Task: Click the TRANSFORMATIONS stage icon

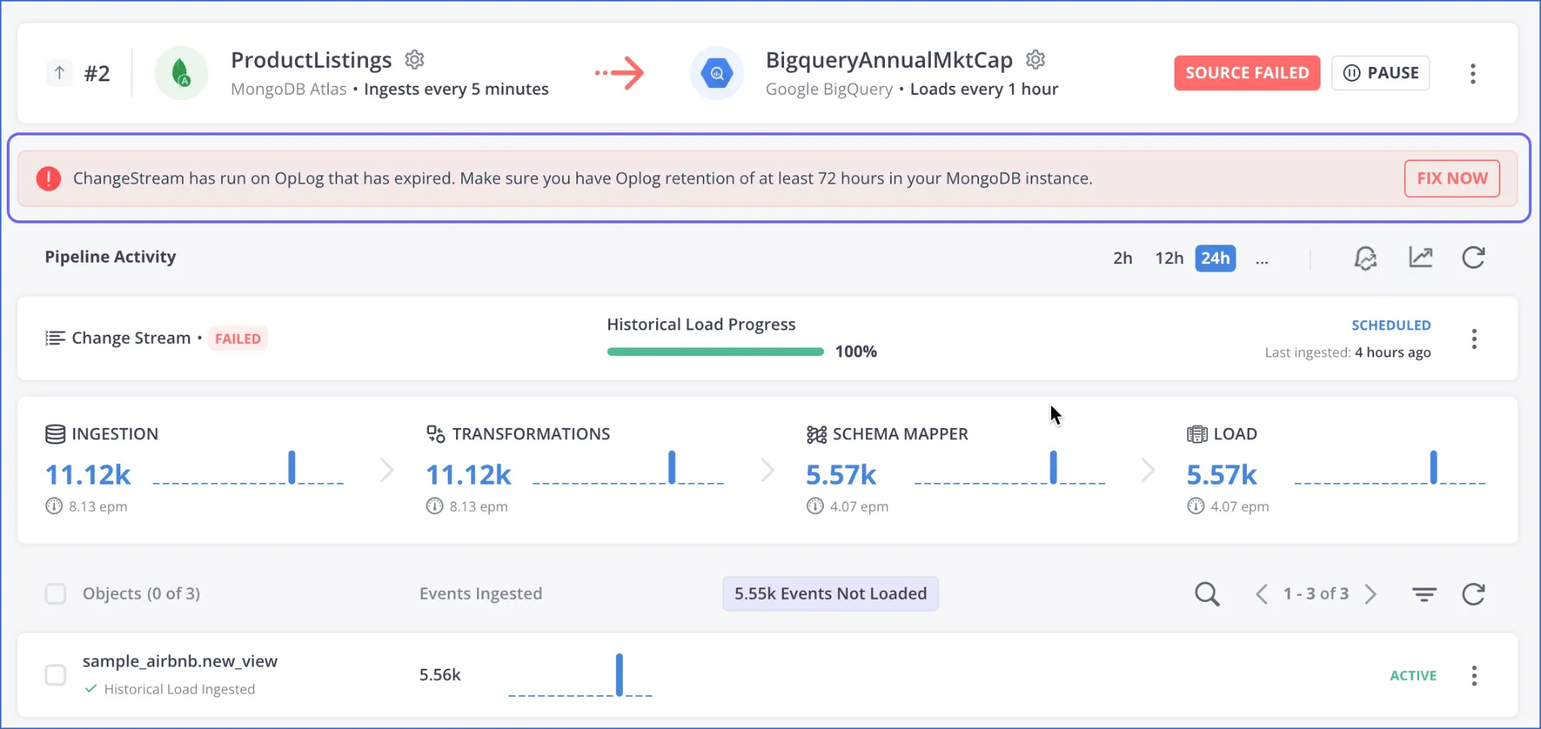Action: [x=436, y=434]
